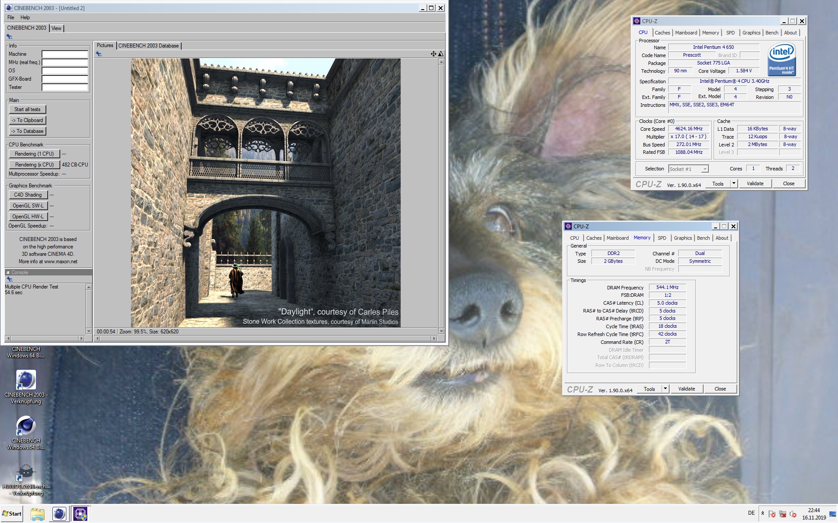This screenshot has height=523, width=838.
Task: Open the Caches tab in the upper CPU-Z window
Action: point(662,33)
